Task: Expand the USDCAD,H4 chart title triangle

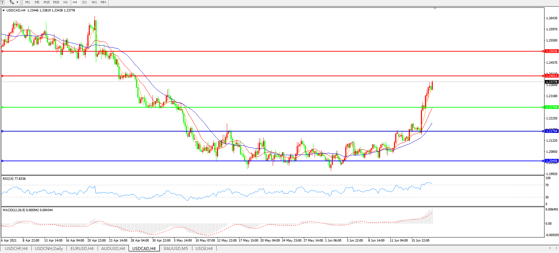Action: (x=3, y=10)
